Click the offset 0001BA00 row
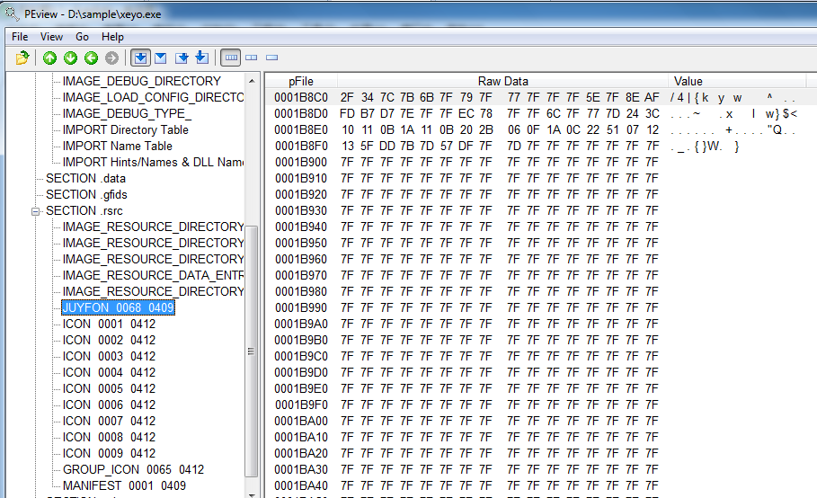Image resolution: width=817 pixels, height=498 pixels. [x=541, y=421]
